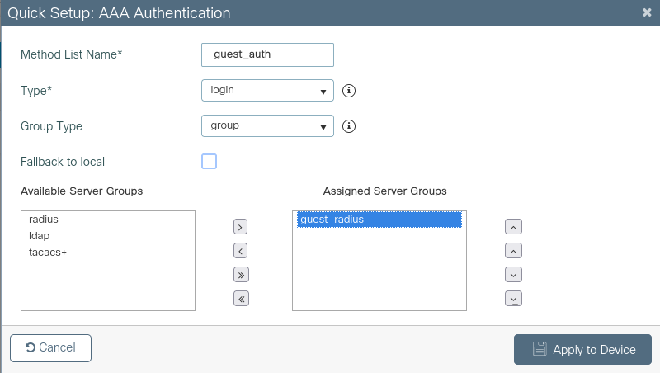Click the Method List Name input field
660x373 pixels.
pos(267,54)
